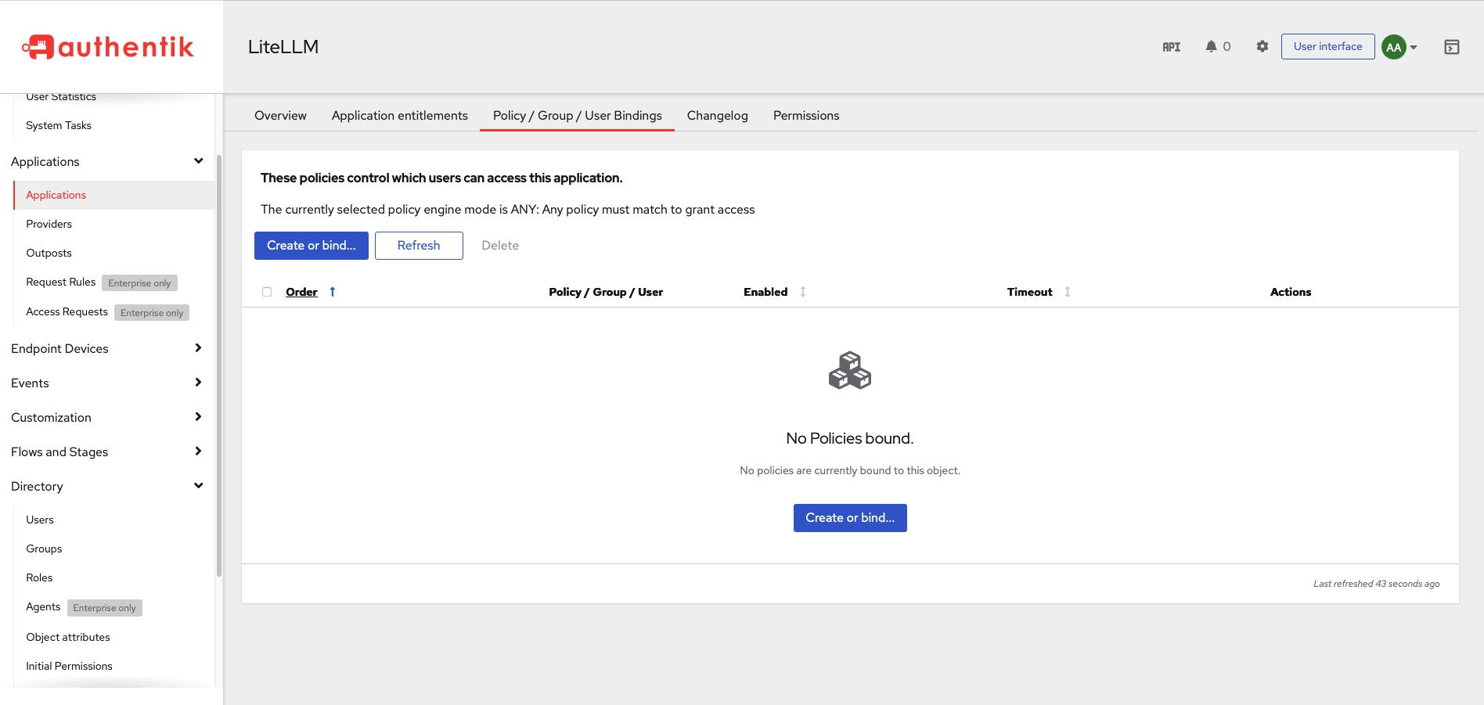This screenshot has width=1484, height=705.
Task: Open the Permissions tab
Action: (x=806, y=115)
